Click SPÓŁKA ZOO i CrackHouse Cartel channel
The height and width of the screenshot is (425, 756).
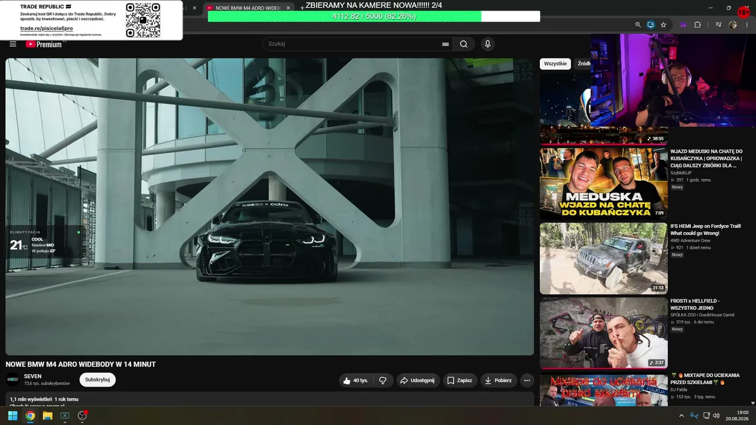pos(702,315)
